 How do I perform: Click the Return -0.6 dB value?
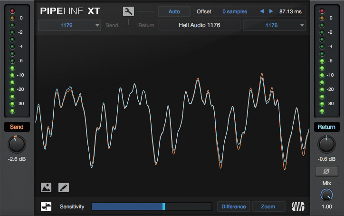pos(326,159)
